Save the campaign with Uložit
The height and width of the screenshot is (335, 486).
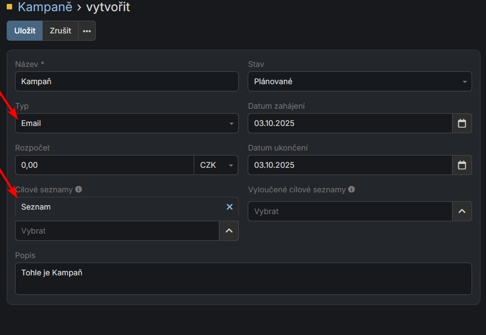tap(24, 31)
